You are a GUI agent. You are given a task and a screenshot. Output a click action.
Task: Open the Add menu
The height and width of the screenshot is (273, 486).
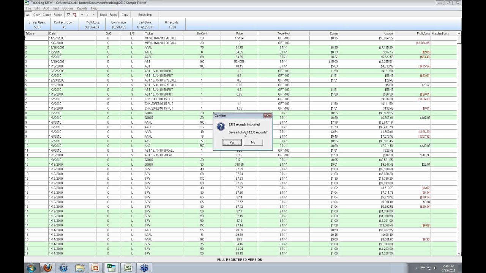[x=46, y=8]
